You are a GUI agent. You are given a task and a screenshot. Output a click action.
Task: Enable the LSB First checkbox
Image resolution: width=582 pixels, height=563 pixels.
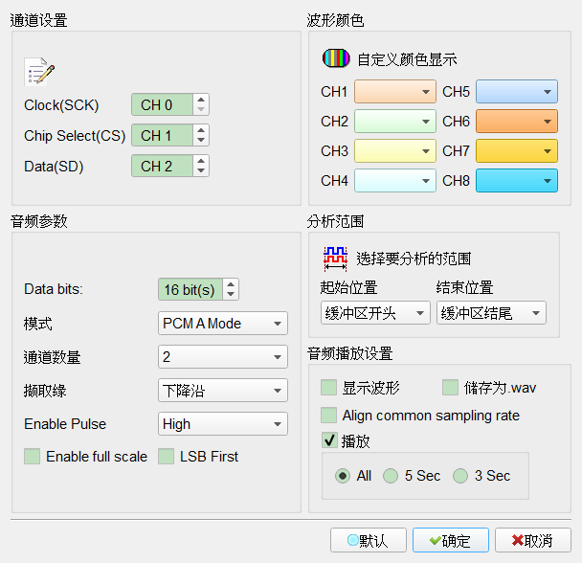[166, 456]
